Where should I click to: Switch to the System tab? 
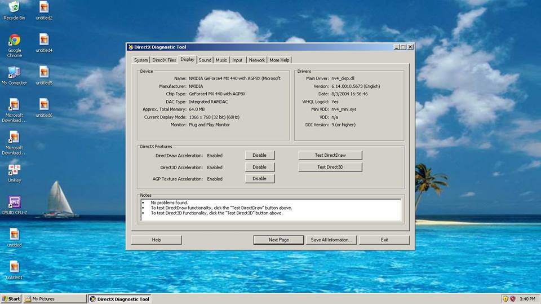click(x=141, y=60)
